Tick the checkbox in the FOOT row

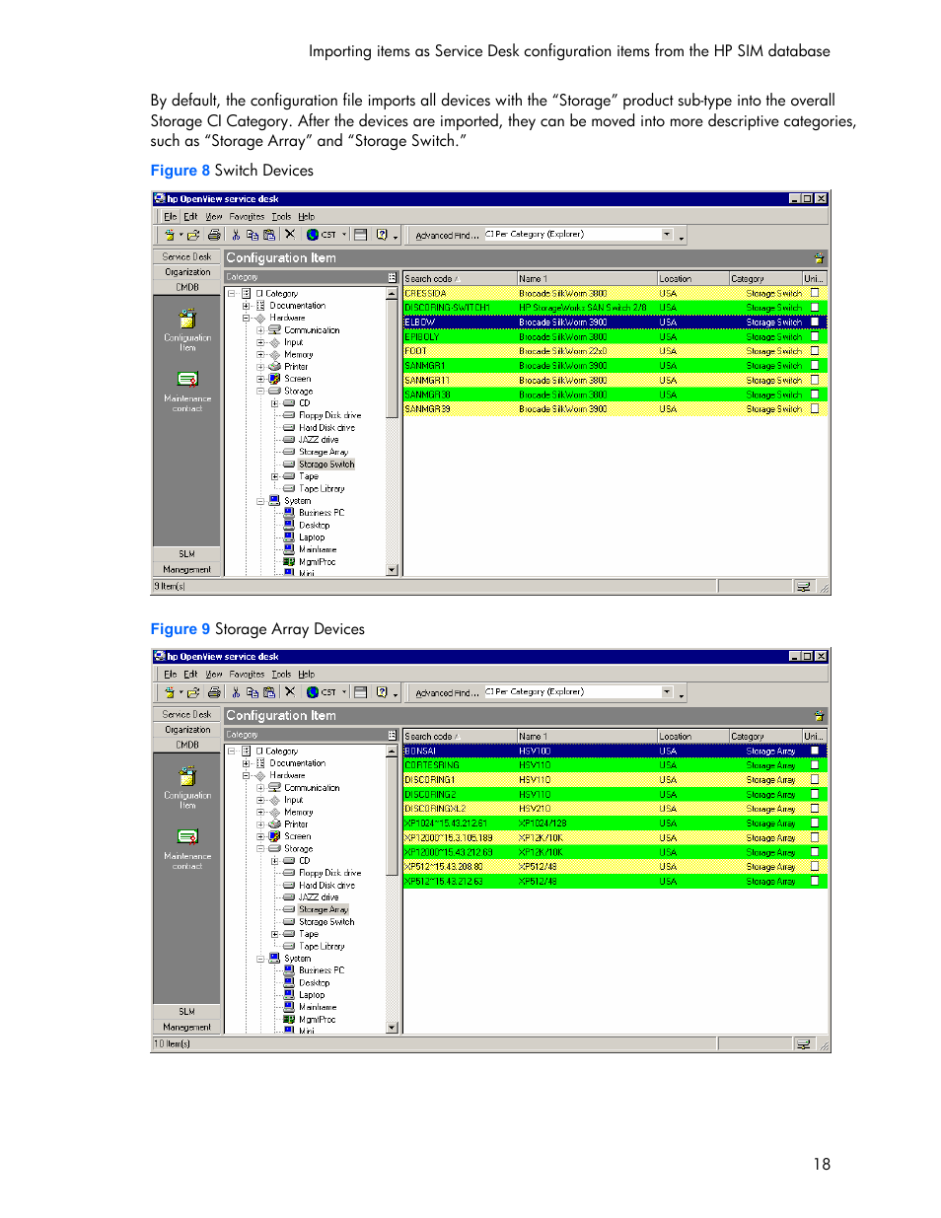click(x=815, y=351)
